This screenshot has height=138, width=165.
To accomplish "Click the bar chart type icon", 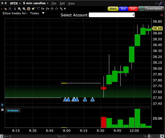I will coord(10,9).
